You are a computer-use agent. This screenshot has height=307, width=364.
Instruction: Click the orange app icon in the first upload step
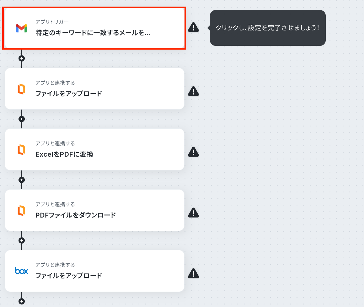click(21, 89)
